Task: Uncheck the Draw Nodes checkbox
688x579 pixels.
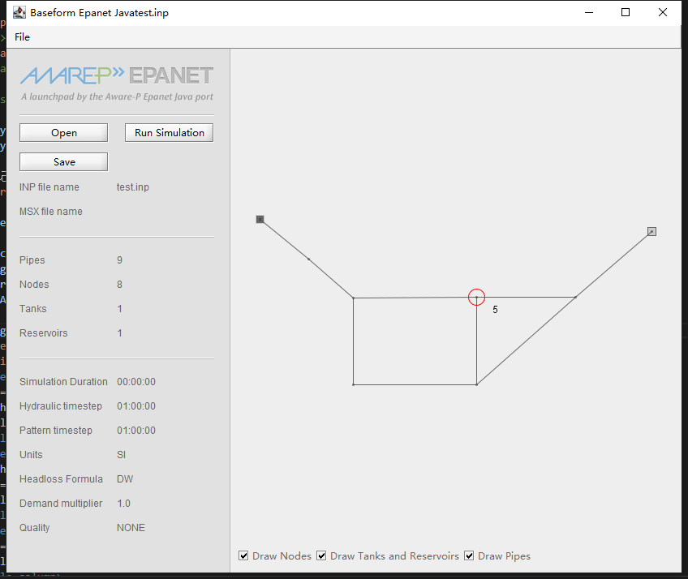Action: 244,555
